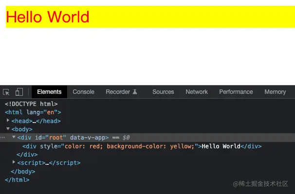Open the Recorder tab
The width and height of the screenshot is (295, 194).
(x=118, y=92)
